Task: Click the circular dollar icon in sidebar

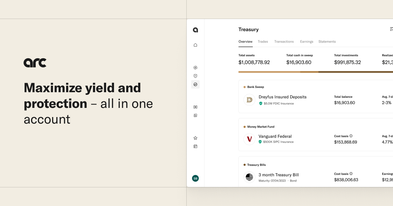Action: point(196,68)
